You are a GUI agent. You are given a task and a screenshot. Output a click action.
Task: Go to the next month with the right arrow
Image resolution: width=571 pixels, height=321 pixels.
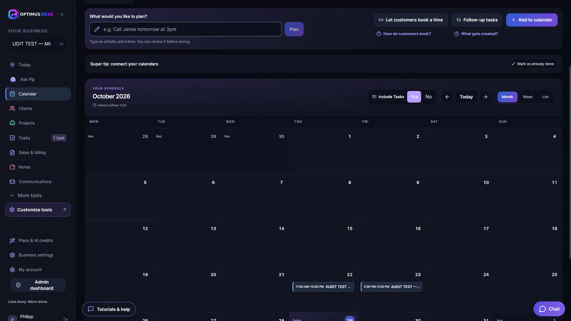pyautogui.click(x=485, y=97)
